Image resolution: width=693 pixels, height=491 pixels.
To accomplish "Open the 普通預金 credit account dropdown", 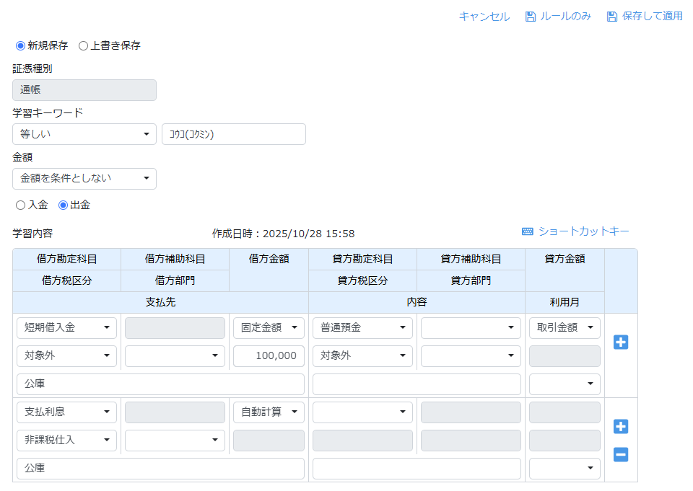I will click(362, 328).
